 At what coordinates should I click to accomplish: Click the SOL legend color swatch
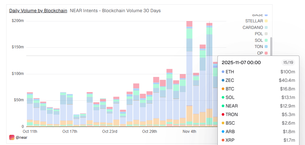point(266,40)
